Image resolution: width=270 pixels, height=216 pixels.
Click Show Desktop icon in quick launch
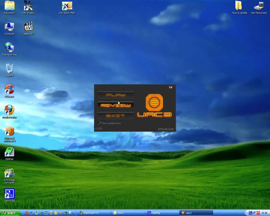tap(32, 213)
